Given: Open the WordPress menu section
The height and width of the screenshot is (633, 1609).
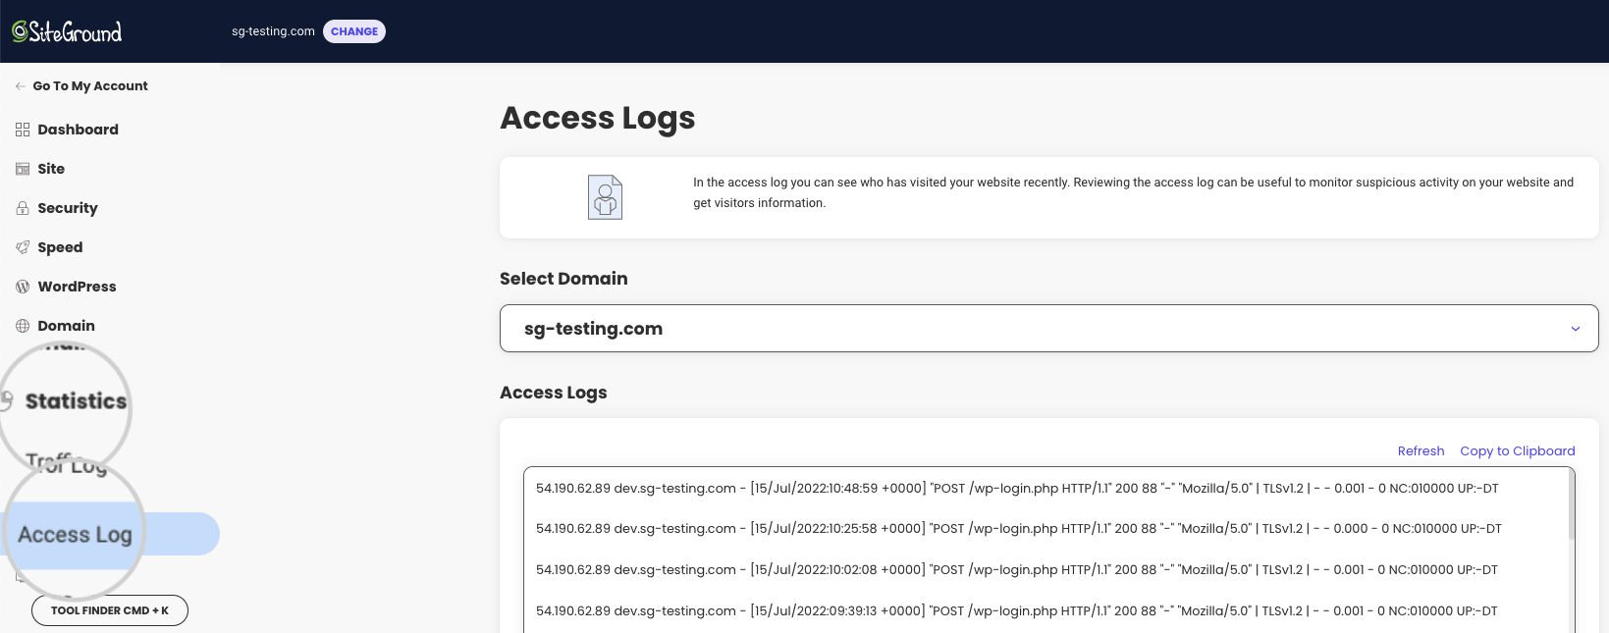Looking at the screenshot, I should pyautogui.click(x=77, y=287).
